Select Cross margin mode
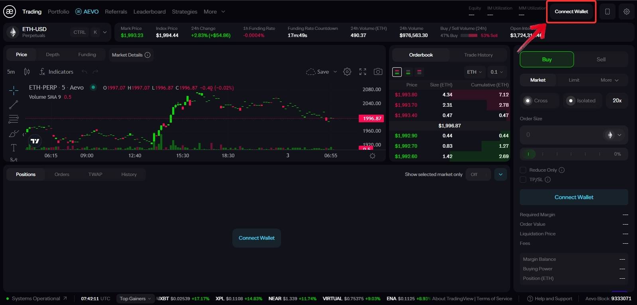 [x=539, y=101]
